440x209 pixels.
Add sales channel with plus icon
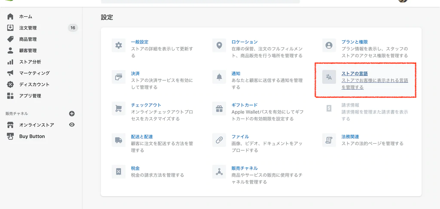coord(72,114)
